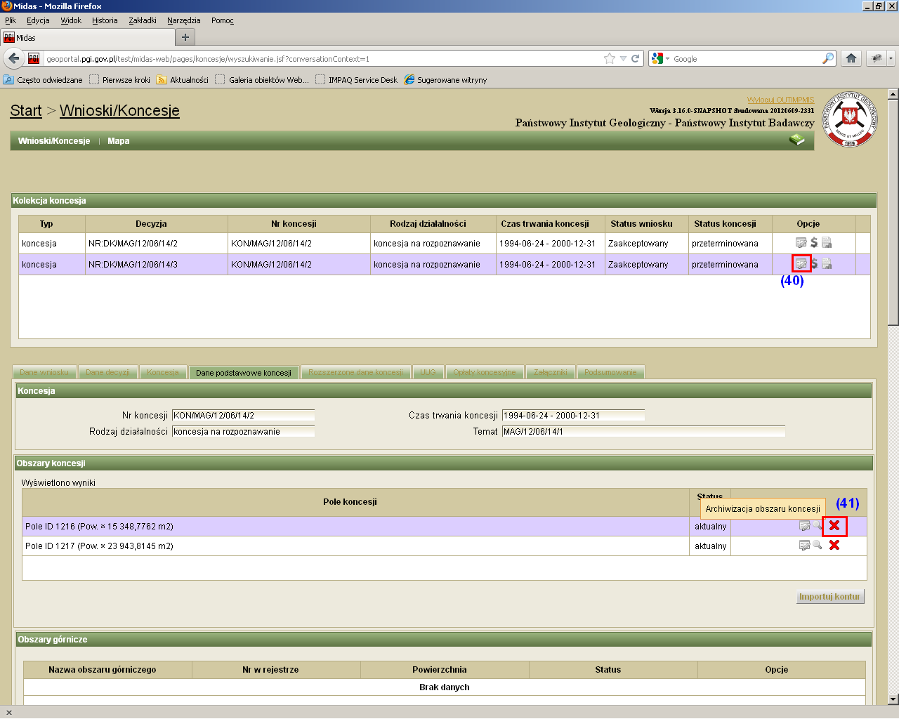Open Sugerowane witryny bookmark

445,79
